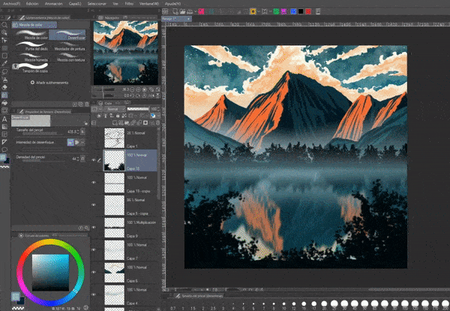Click layer panel vertical scrollbar
The image size is (450, 311).
click(159, 164)
